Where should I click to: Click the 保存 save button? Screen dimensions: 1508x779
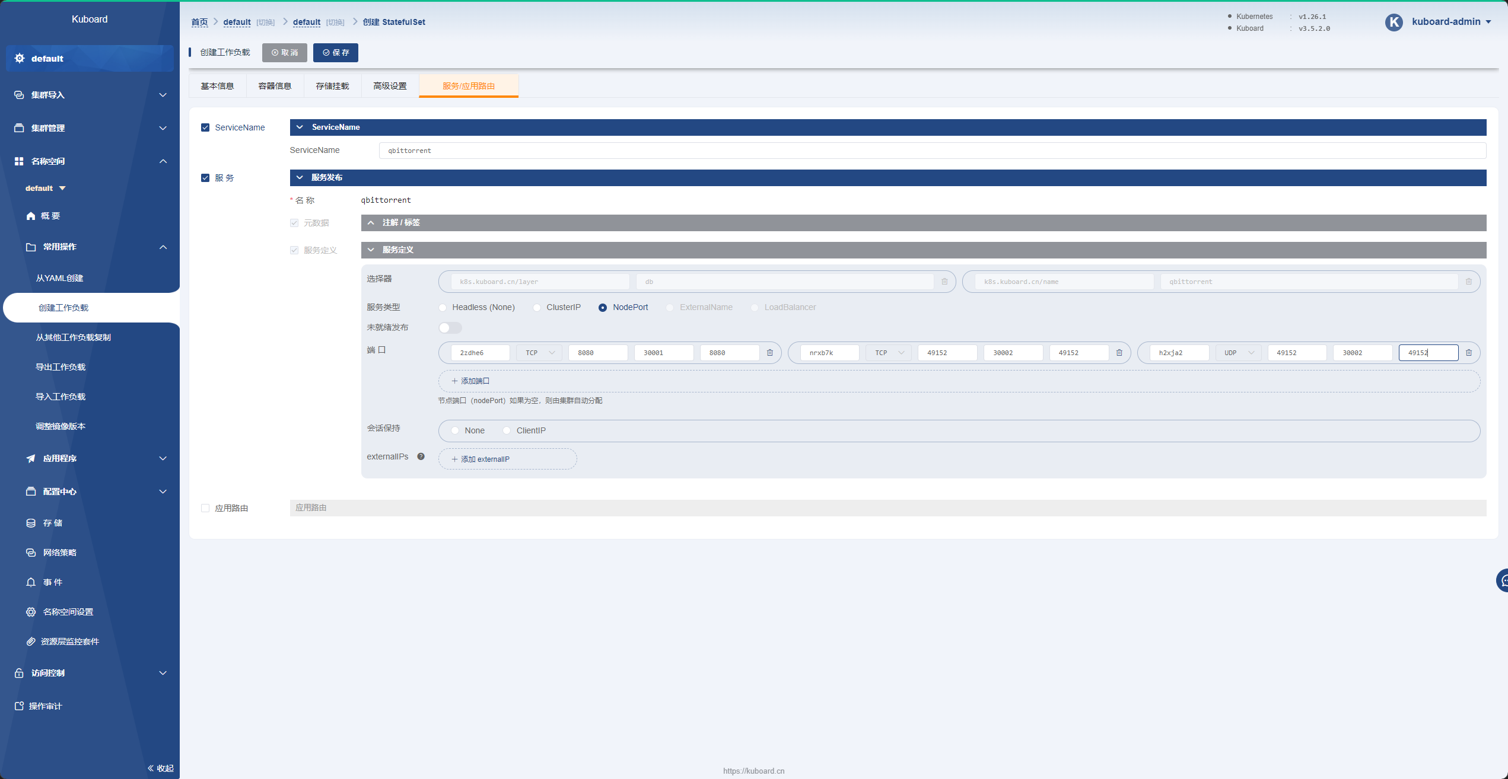pyautogui.click(x=336, y=53)
